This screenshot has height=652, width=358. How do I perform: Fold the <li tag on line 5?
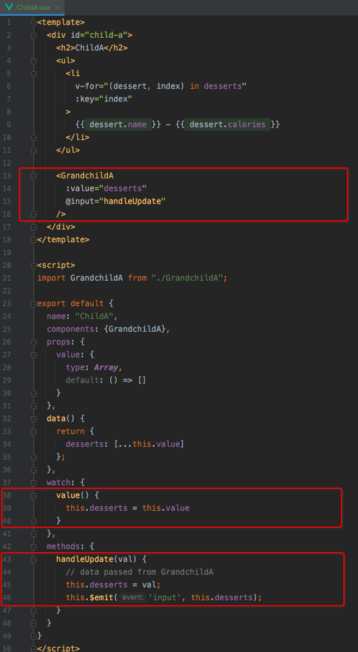[34, 74]
